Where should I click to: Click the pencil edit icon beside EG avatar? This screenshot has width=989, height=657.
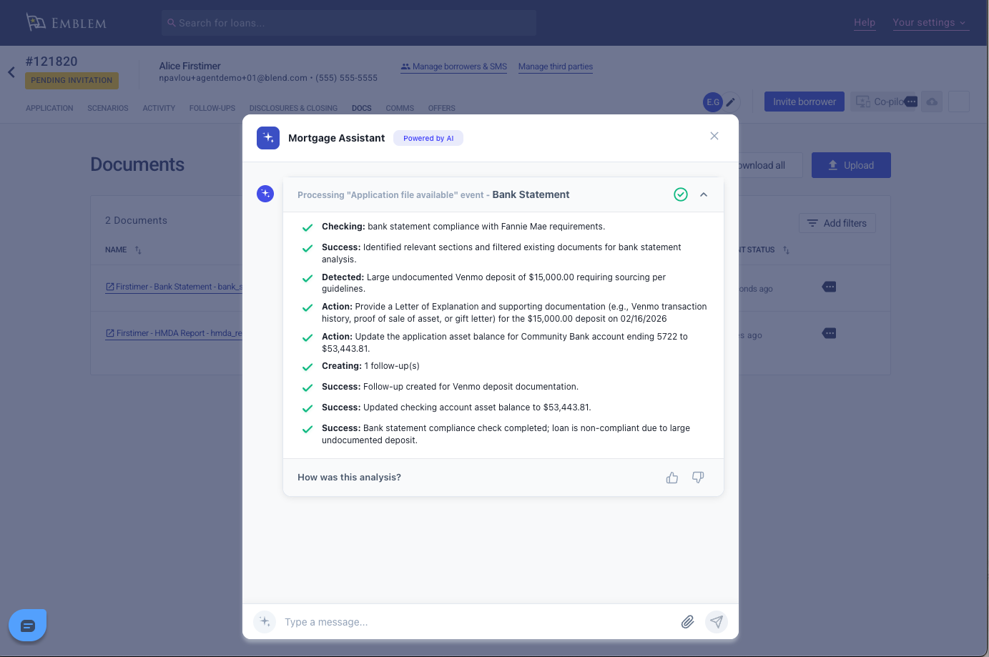(731, 102)
